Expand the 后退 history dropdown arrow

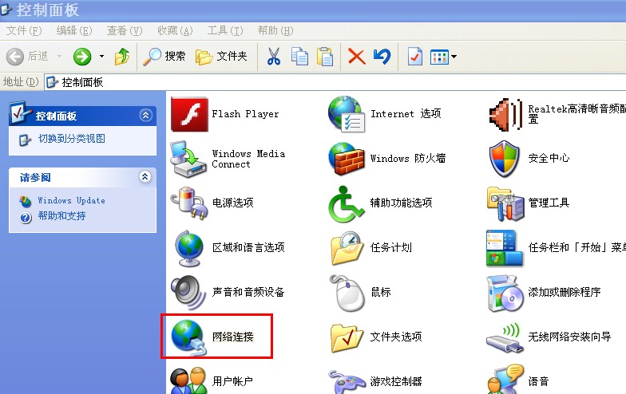click(59, 56)
